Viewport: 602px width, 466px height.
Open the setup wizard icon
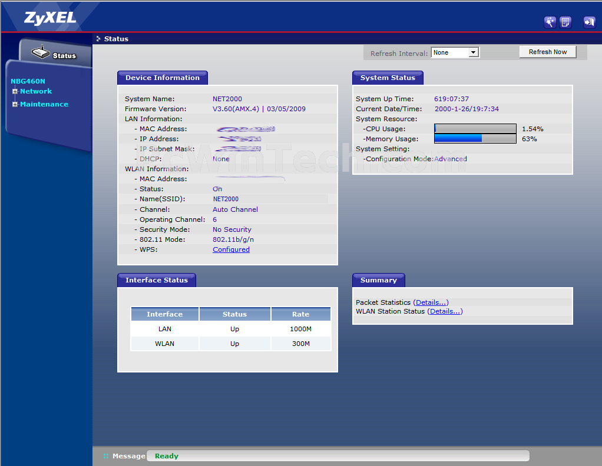pos(550,22)
